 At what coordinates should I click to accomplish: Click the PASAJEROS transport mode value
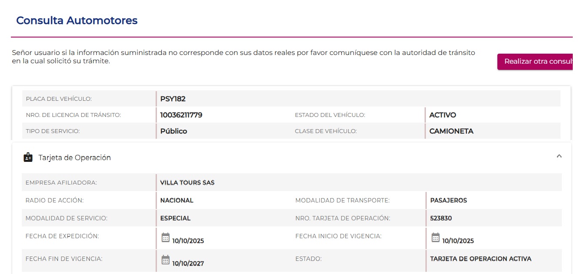click(449, 200)
